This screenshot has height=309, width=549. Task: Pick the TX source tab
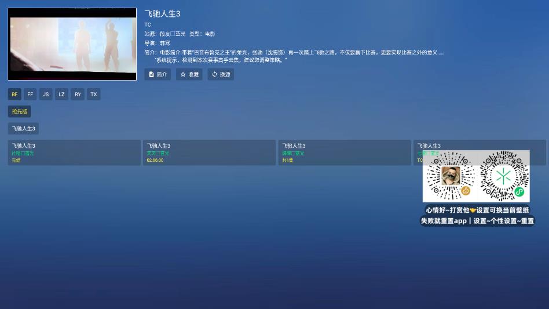(x=94, y=94)
